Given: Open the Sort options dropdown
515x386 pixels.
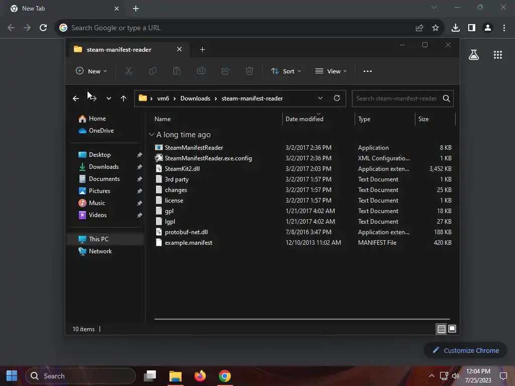Looking at the screenshot, I should (286, 71).
